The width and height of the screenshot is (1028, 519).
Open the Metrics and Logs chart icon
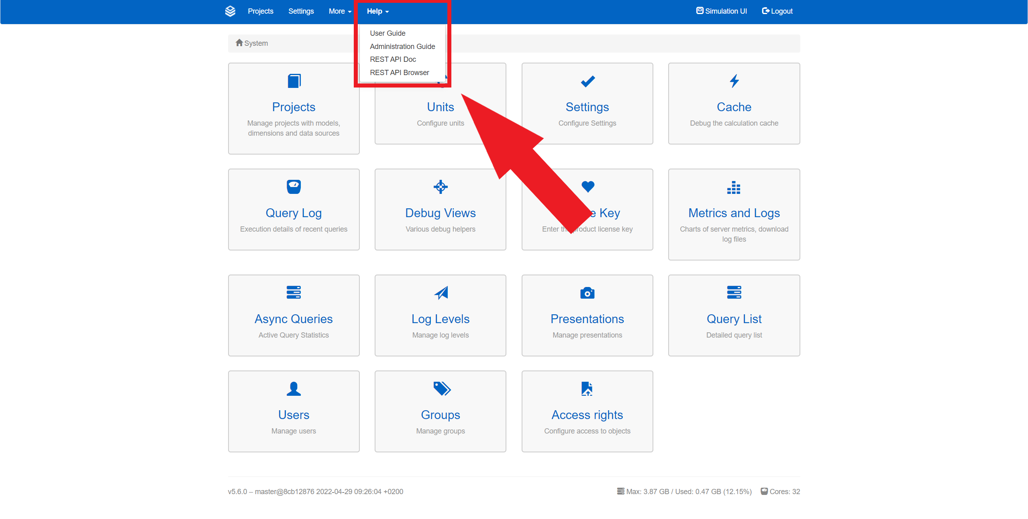click(x=734, y=188)
